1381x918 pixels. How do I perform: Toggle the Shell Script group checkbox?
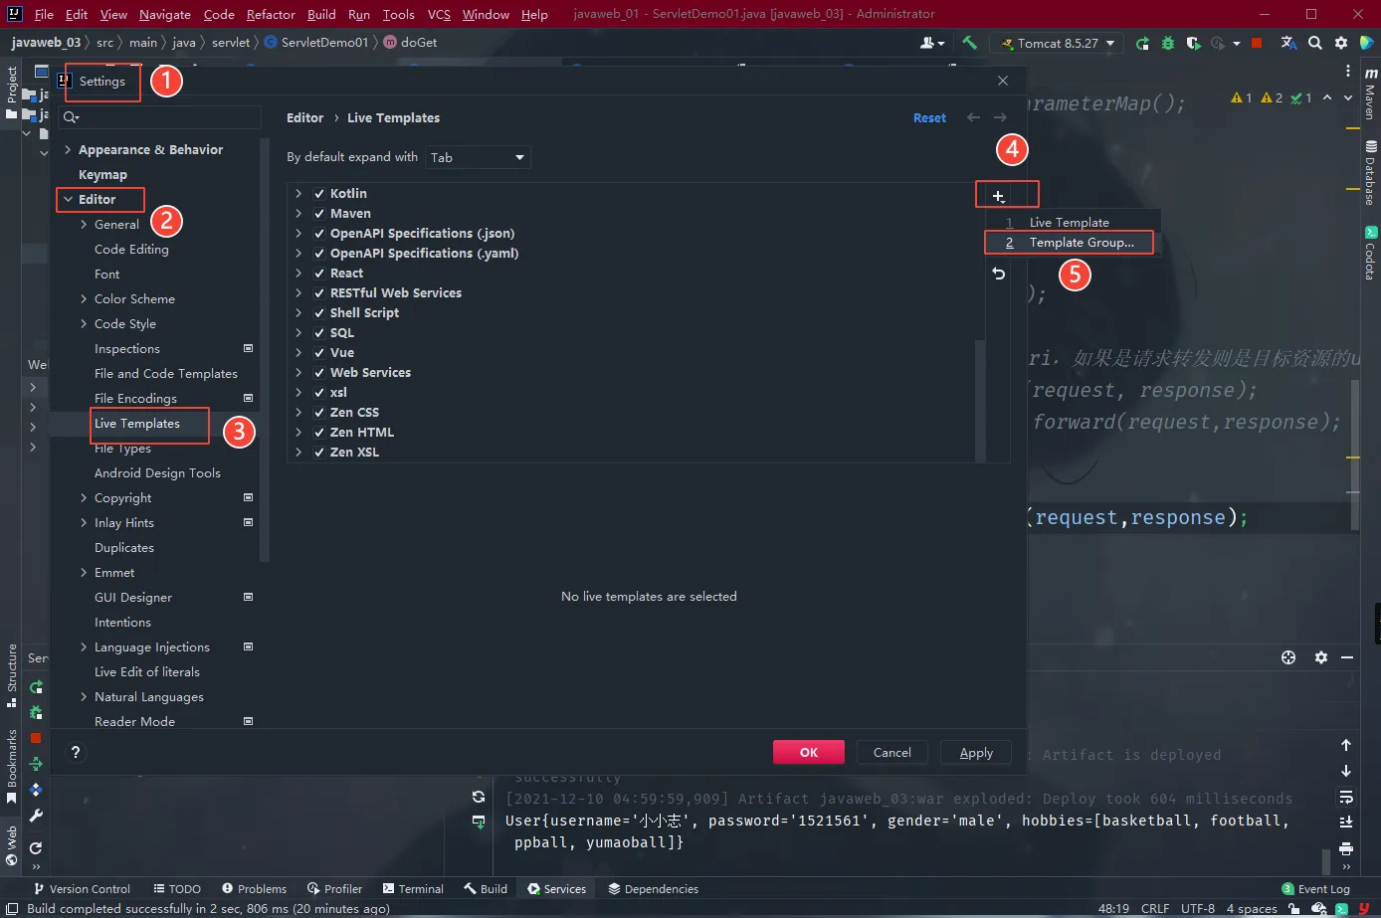coord(319,313)
